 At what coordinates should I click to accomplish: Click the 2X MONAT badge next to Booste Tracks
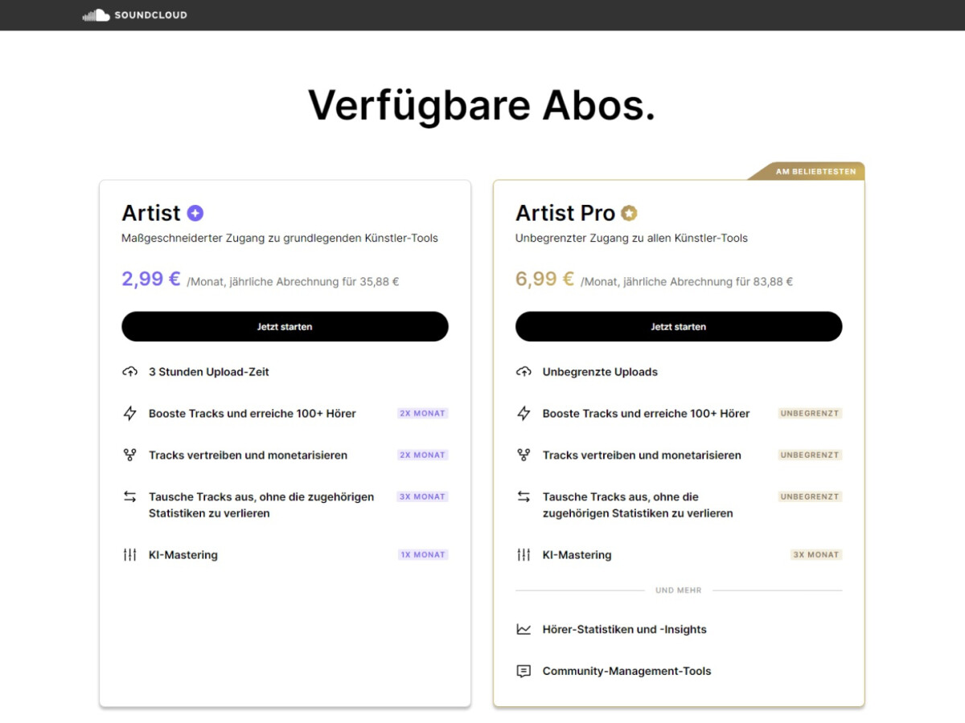coord(421,413)
